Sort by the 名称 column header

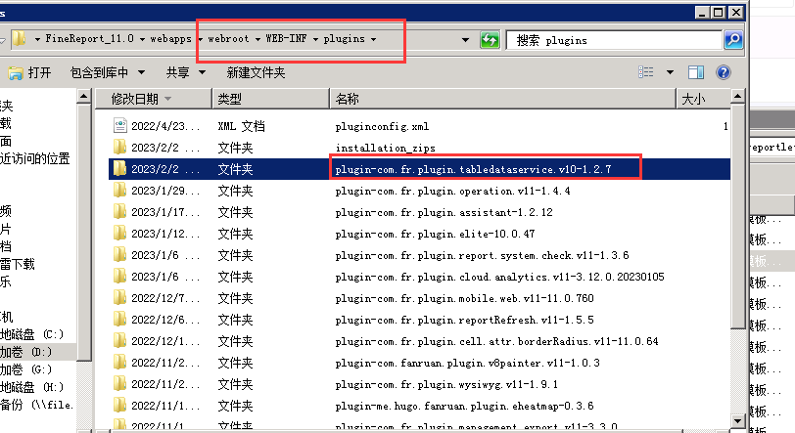click(503, 99)
